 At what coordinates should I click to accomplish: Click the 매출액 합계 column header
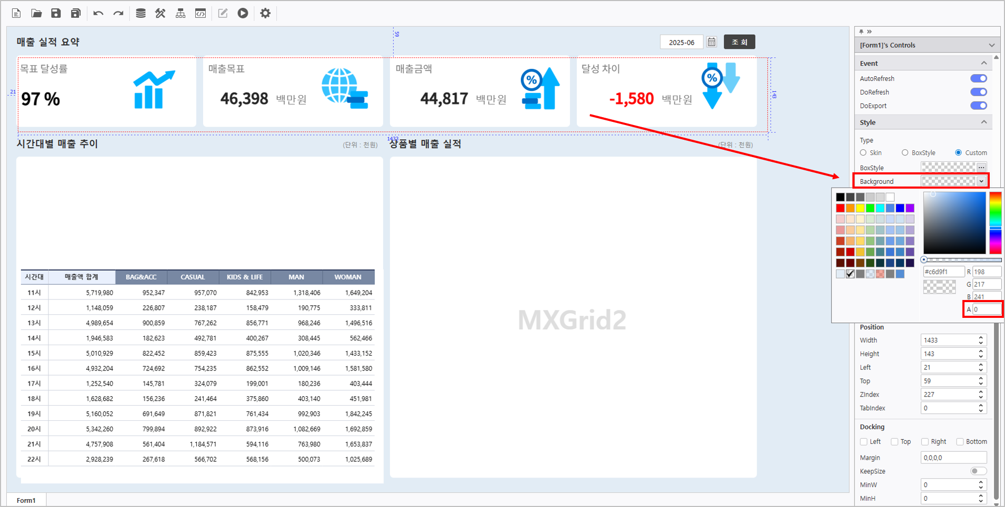(x=82, y=277)
